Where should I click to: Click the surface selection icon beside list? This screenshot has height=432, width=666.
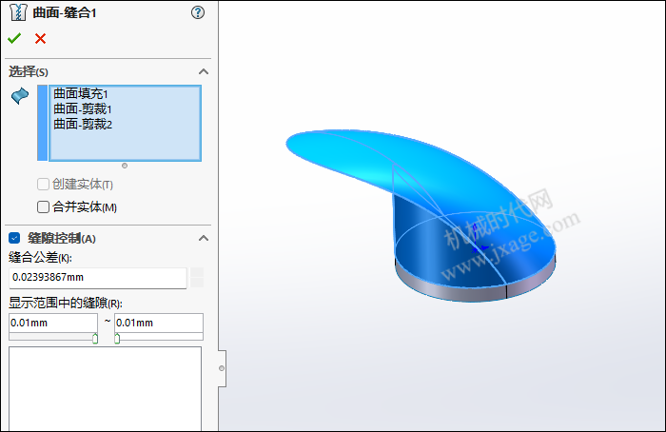tap(20, 95)
